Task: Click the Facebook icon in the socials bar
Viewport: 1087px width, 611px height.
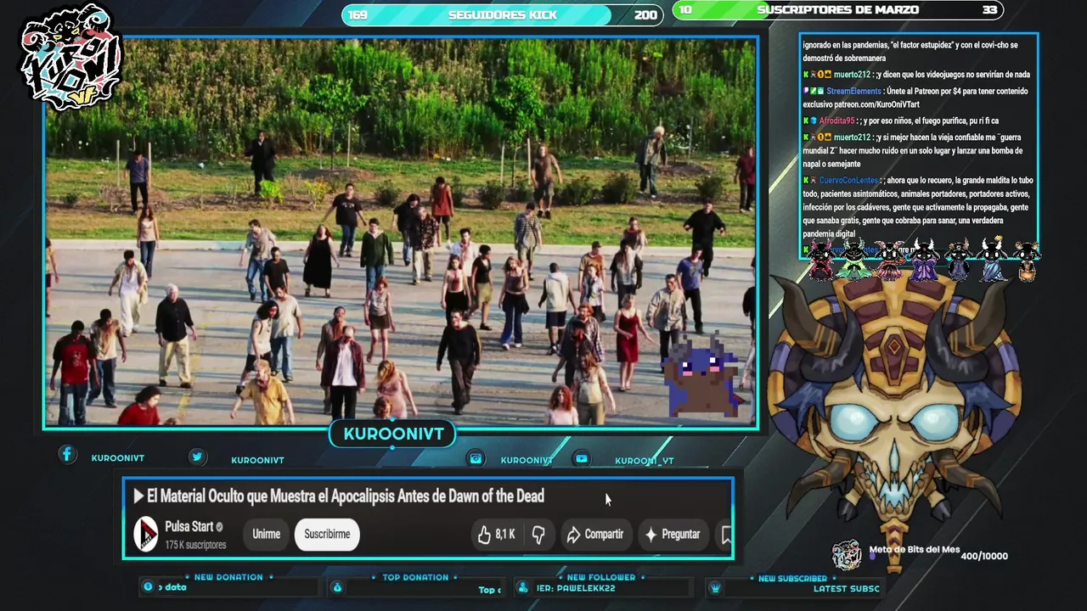Action: pos(67,455)
